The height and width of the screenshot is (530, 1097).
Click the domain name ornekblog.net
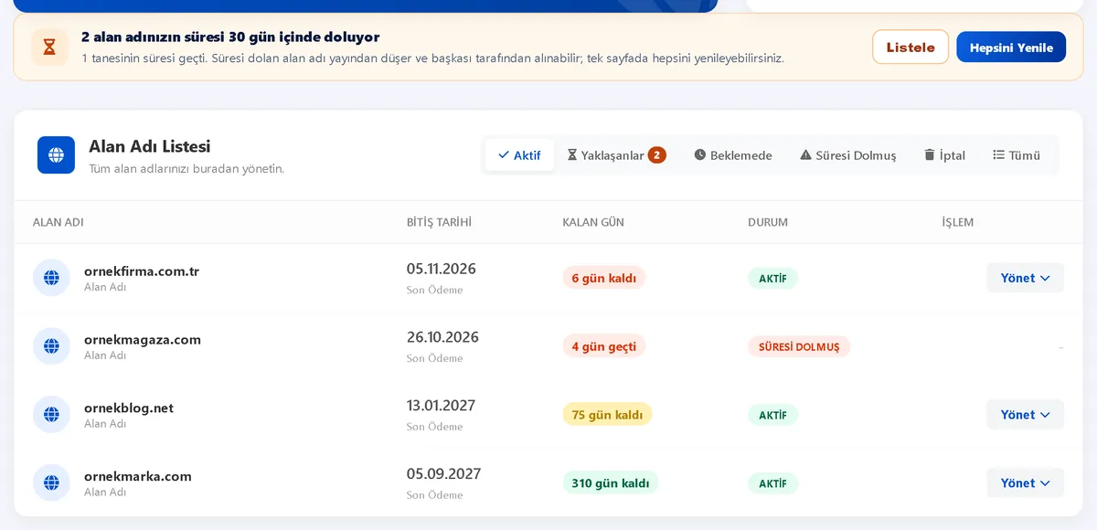(x=129, y=408)
